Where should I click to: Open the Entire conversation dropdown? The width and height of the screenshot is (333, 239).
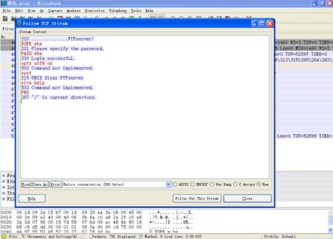(168, 184)
